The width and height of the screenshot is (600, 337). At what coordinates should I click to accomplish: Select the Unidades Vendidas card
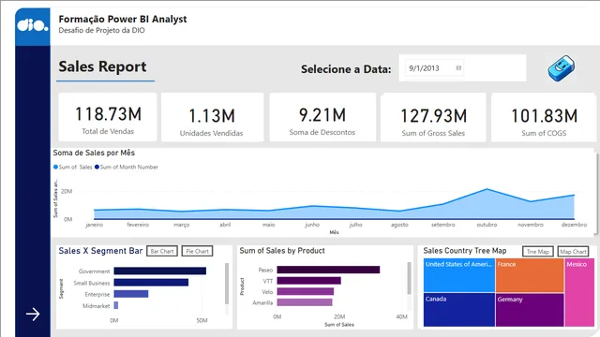(x=212, y=117)
